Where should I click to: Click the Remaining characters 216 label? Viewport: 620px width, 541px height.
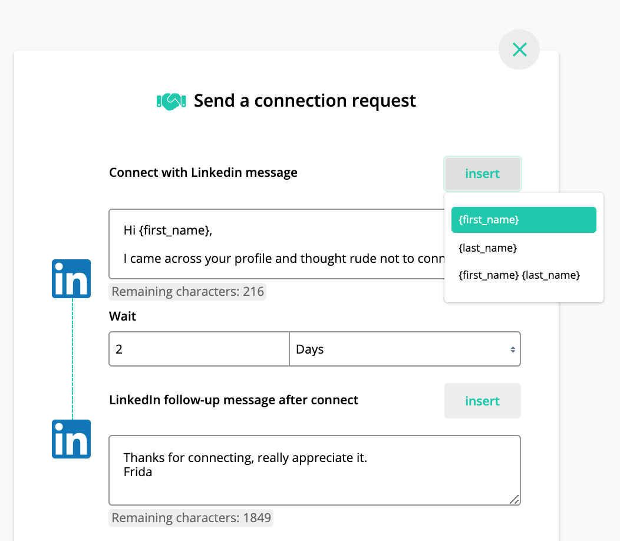tap(187, 291)
